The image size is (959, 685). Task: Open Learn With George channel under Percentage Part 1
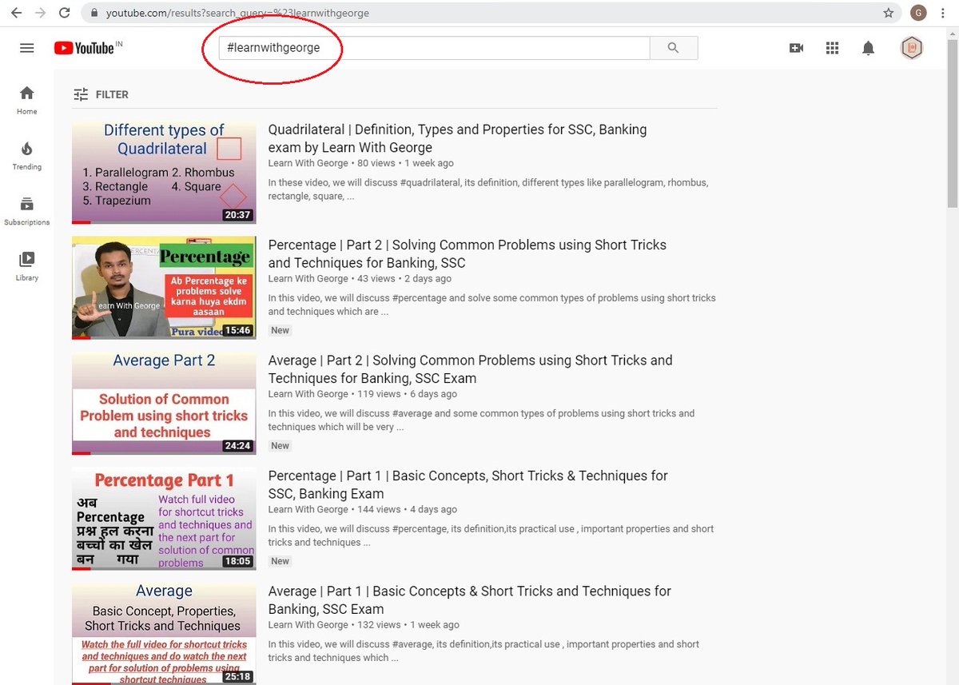[308, 509]
